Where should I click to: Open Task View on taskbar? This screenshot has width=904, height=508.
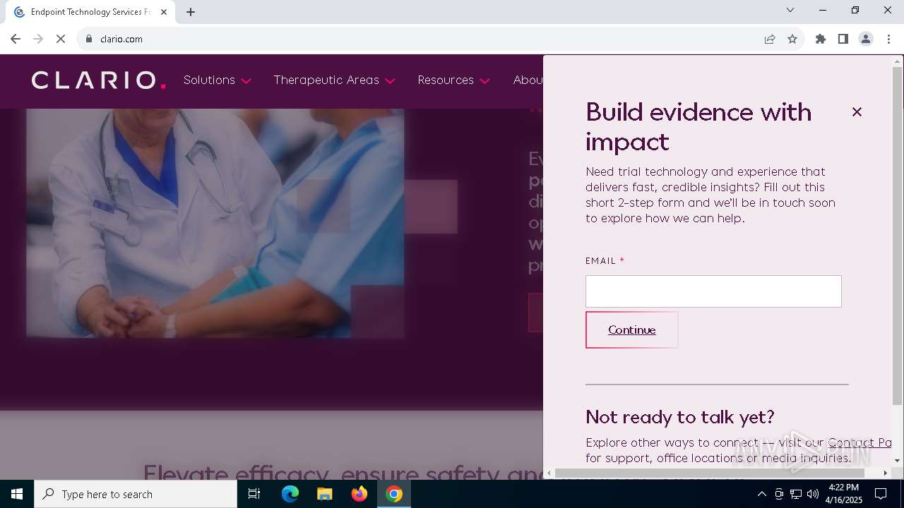pos(254,494)
